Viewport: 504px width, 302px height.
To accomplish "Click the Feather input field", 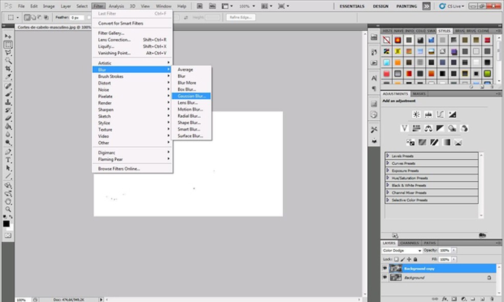I will [x=77, y=17].
